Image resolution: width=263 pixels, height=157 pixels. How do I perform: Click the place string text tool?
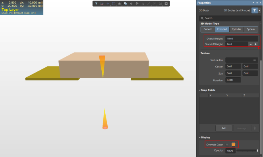[143, 4]
